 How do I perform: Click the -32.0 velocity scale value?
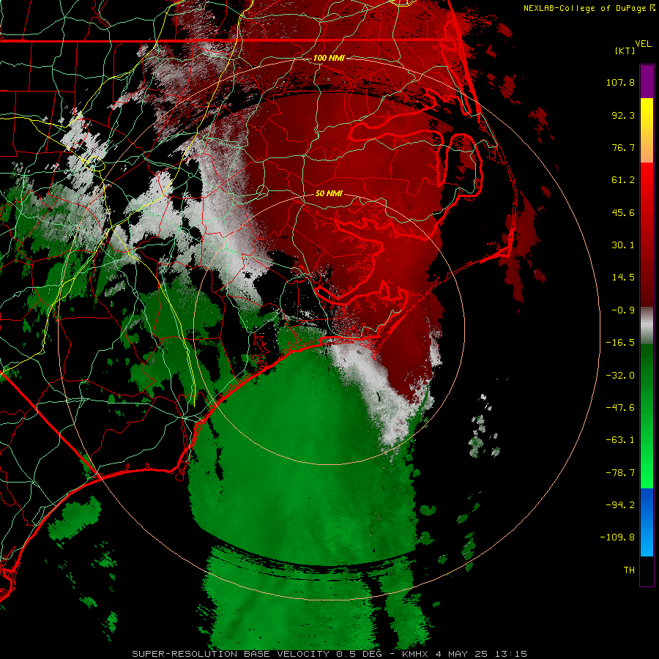620,376
